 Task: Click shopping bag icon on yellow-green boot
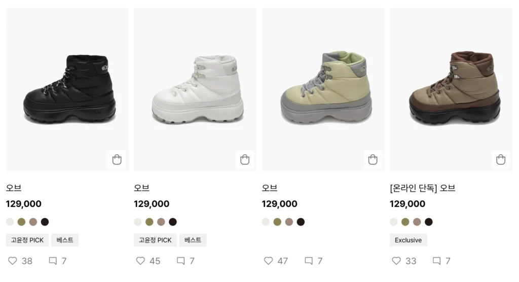(x=373, y=160)
